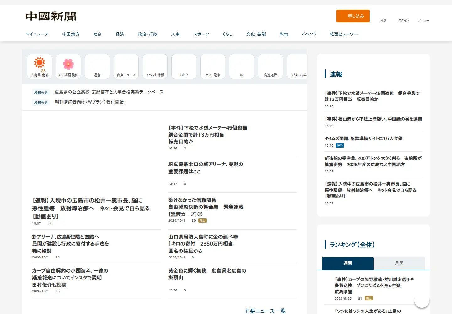Image resolution: width=452 pixels, height=314 pixels.
Task: Open the おトク shortcut tile
Action: point(184,67)
